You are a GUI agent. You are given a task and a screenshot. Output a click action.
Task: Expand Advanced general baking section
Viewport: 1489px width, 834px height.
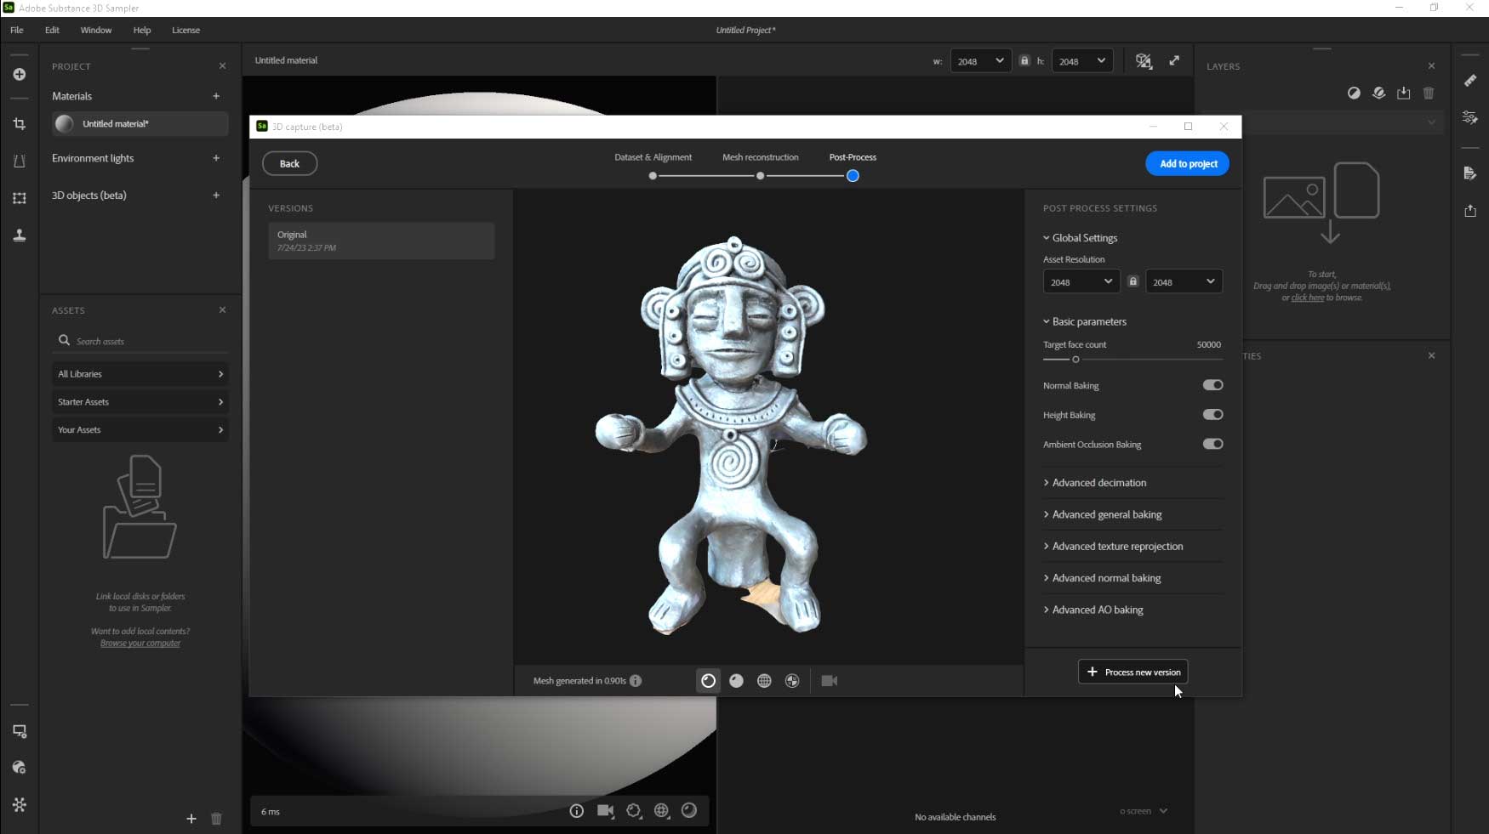click(1103, 514)
